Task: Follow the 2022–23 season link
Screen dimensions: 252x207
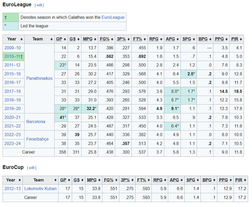Action: [x=13, y=135]
